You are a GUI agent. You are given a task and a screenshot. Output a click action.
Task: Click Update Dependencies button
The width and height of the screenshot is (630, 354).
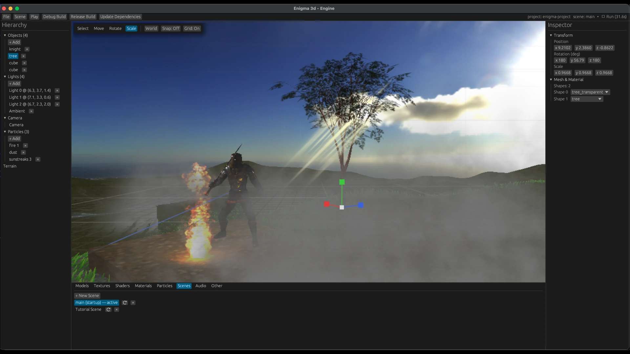tap(120, 17)
